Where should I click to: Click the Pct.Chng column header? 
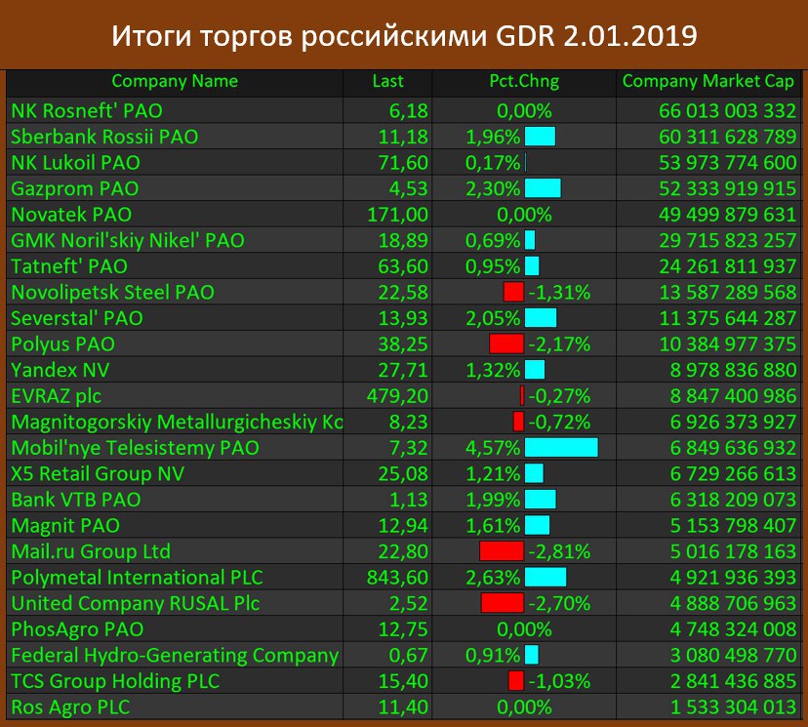(x=524, y=81)
